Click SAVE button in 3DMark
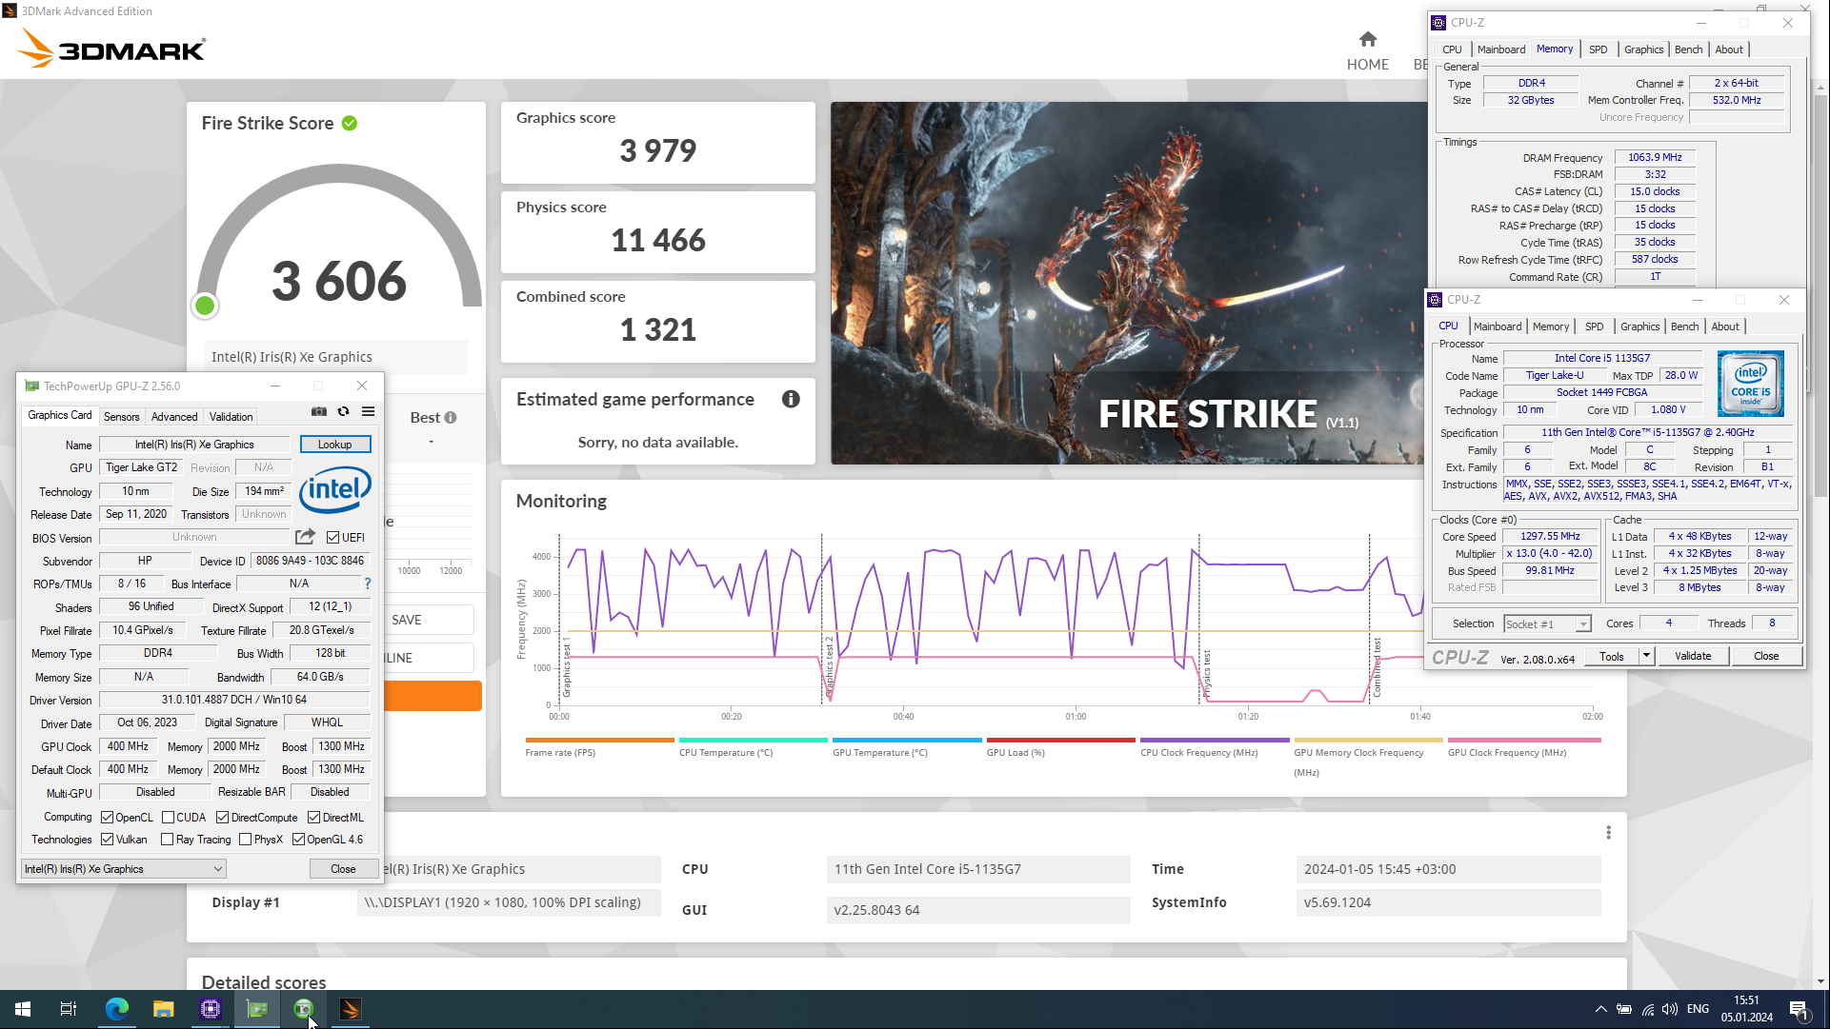 coord(429,620)
